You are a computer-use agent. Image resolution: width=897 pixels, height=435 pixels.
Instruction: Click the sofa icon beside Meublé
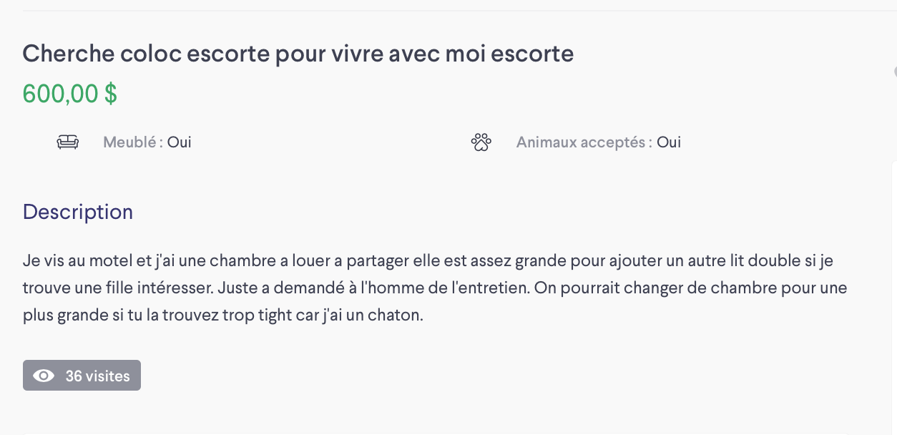[x=68, y=142]
